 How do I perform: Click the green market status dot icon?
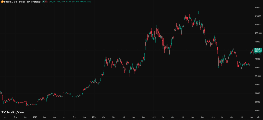[x=43, y=2]
